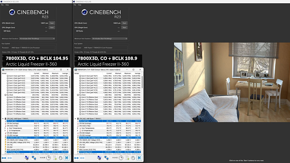Reset the clock timer in left HWiNFO
Image resolution: width=290 pixels, height=163 pixels.
pyautogui.click(x=48, y=158)
